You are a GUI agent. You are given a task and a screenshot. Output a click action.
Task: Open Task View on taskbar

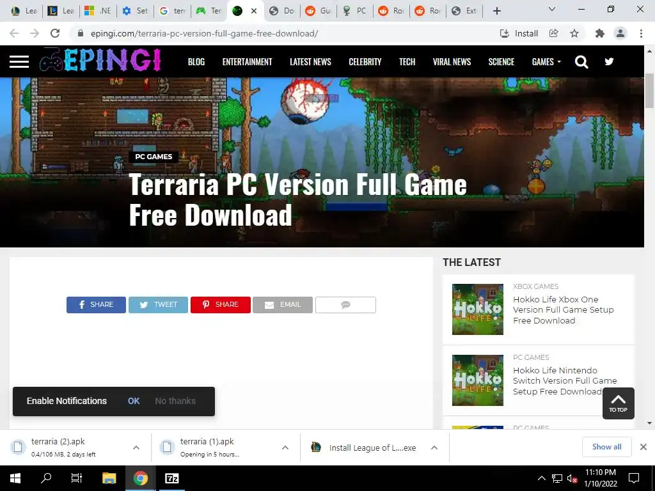(x=77, y=478)
